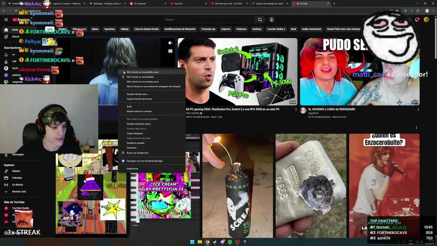Choose open link in incógnito window
437x246 pixels.
[x=152, y=86]
